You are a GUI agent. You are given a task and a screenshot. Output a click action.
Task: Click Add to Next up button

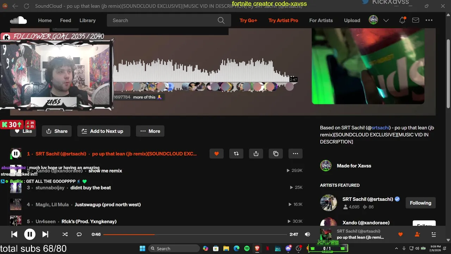pyautogui.click(x=104, y=131)
